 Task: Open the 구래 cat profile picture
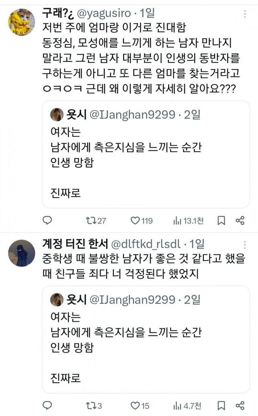(x=21, y=22)
